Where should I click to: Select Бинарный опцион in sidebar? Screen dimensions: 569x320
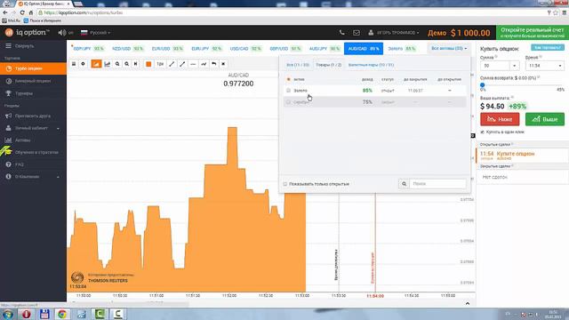[x=33, y=81]
